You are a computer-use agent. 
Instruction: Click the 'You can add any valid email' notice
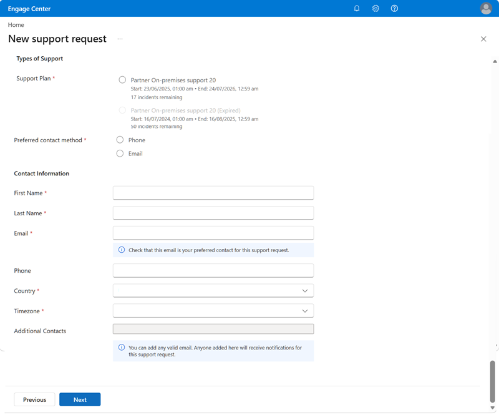tap(213, 351)
